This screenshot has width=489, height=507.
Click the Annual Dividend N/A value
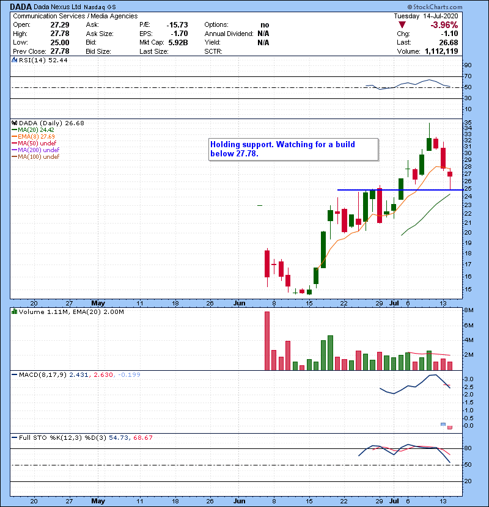tap(263, 34)
